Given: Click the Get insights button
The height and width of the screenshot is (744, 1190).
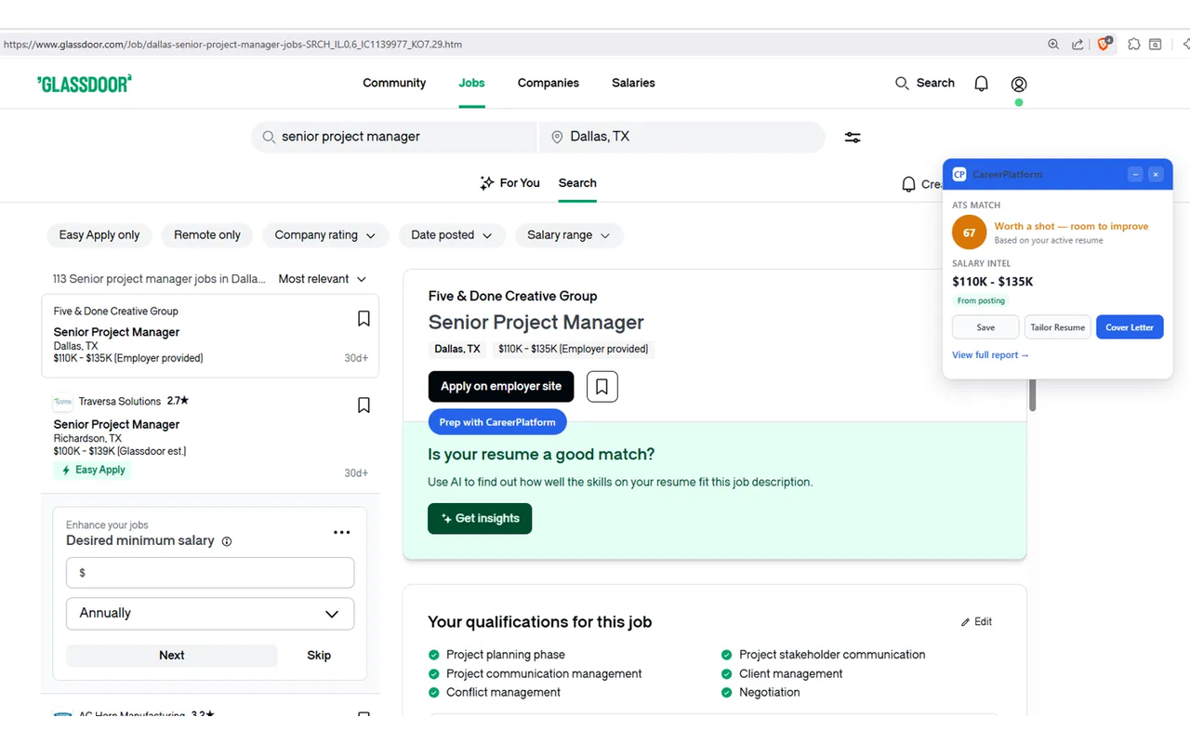Looking at the screenshot, I should [480, 519].
